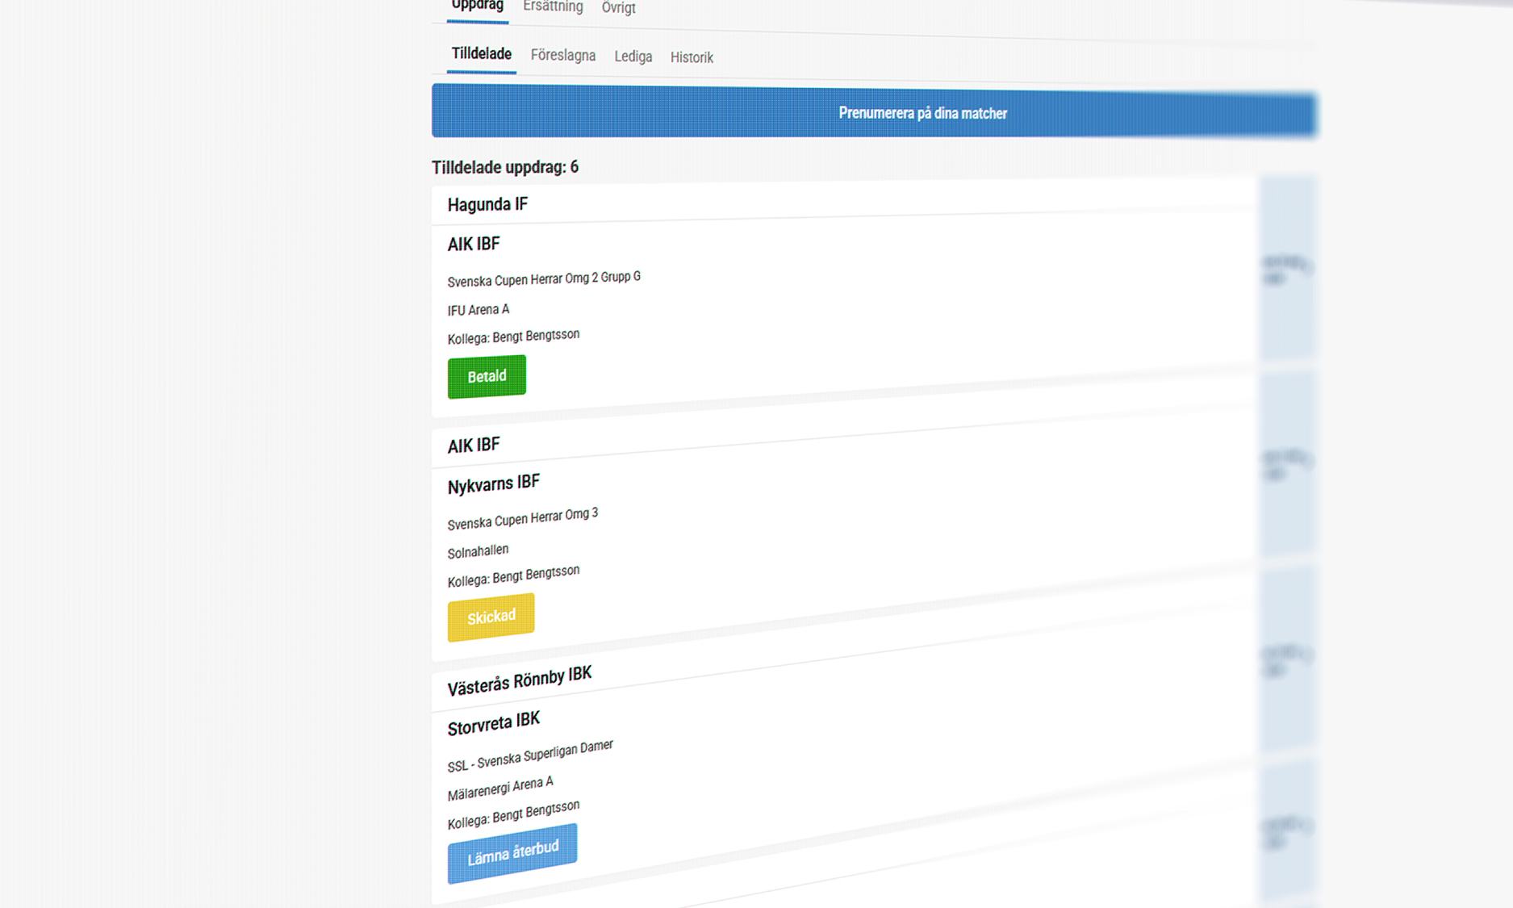Click Kollega Bengt Bengtsson under IFU Arena A
This screenshot has height=908, width=1513.
(513, 337)
